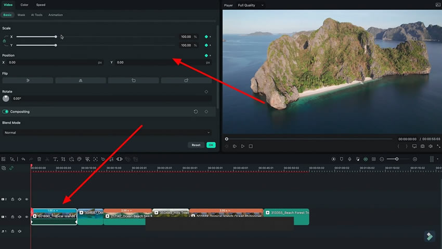Open the audio music note tool
The image size is (442, 249).
[357, 159]
